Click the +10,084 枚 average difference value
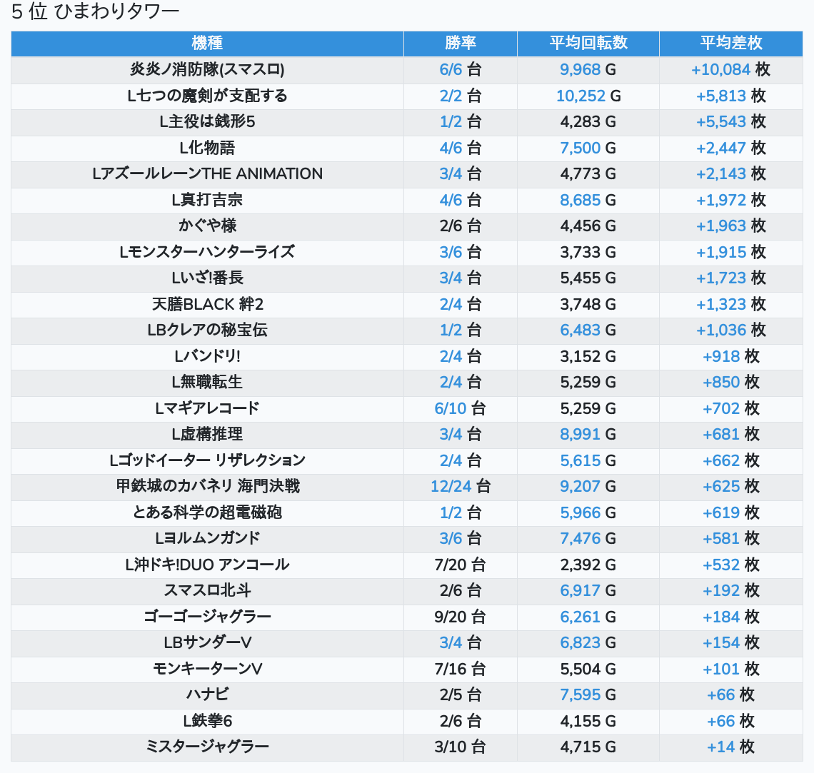The image size is (814, 773). [x=730, y=69]
